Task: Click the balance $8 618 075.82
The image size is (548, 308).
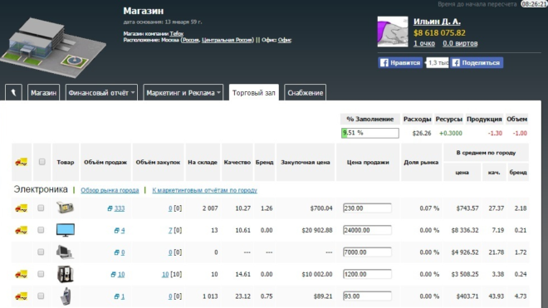Action: 439,33
